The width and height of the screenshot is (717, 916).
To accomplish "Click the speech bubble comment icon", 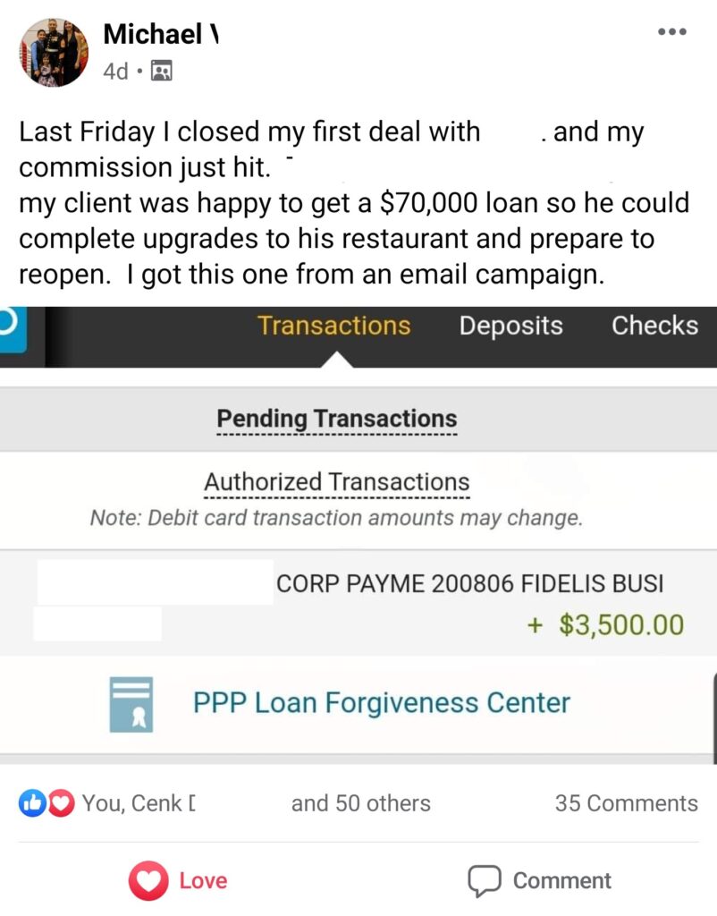I will pos(484,881).
